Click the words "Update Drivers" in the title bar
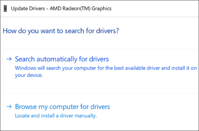Viewport: 199px width, 131px height. pos(28,8)
